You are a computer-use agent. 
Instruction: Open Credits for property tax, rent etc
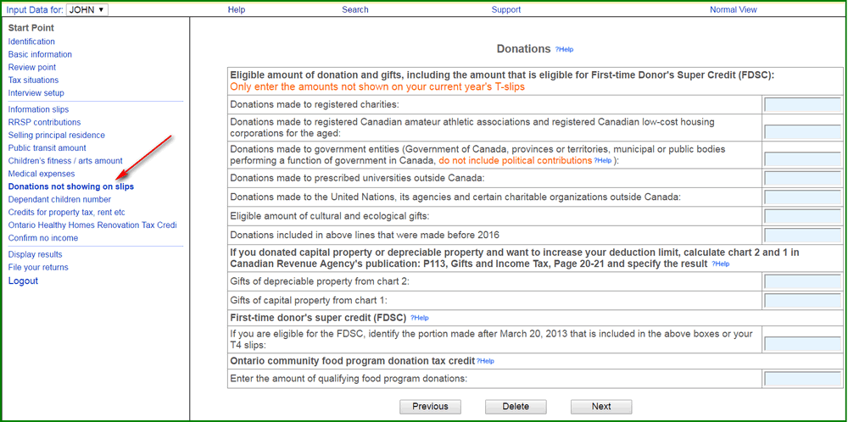pyautogui.click(x=66, y=213)
